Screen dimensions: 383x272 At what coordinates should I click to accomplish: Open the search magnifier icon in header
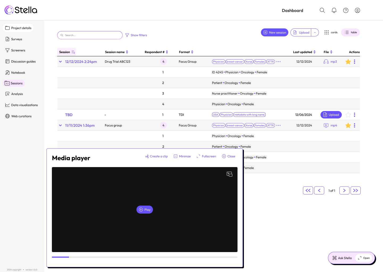pyautogui.click(x=322, y=10)
